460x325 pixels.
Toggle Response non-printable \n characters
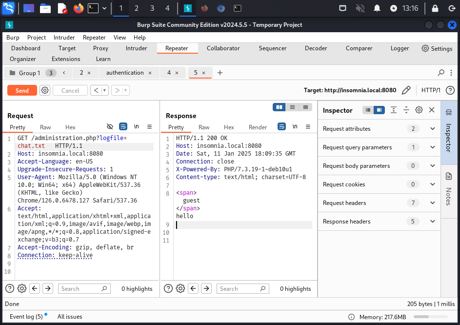click(295, 126)
